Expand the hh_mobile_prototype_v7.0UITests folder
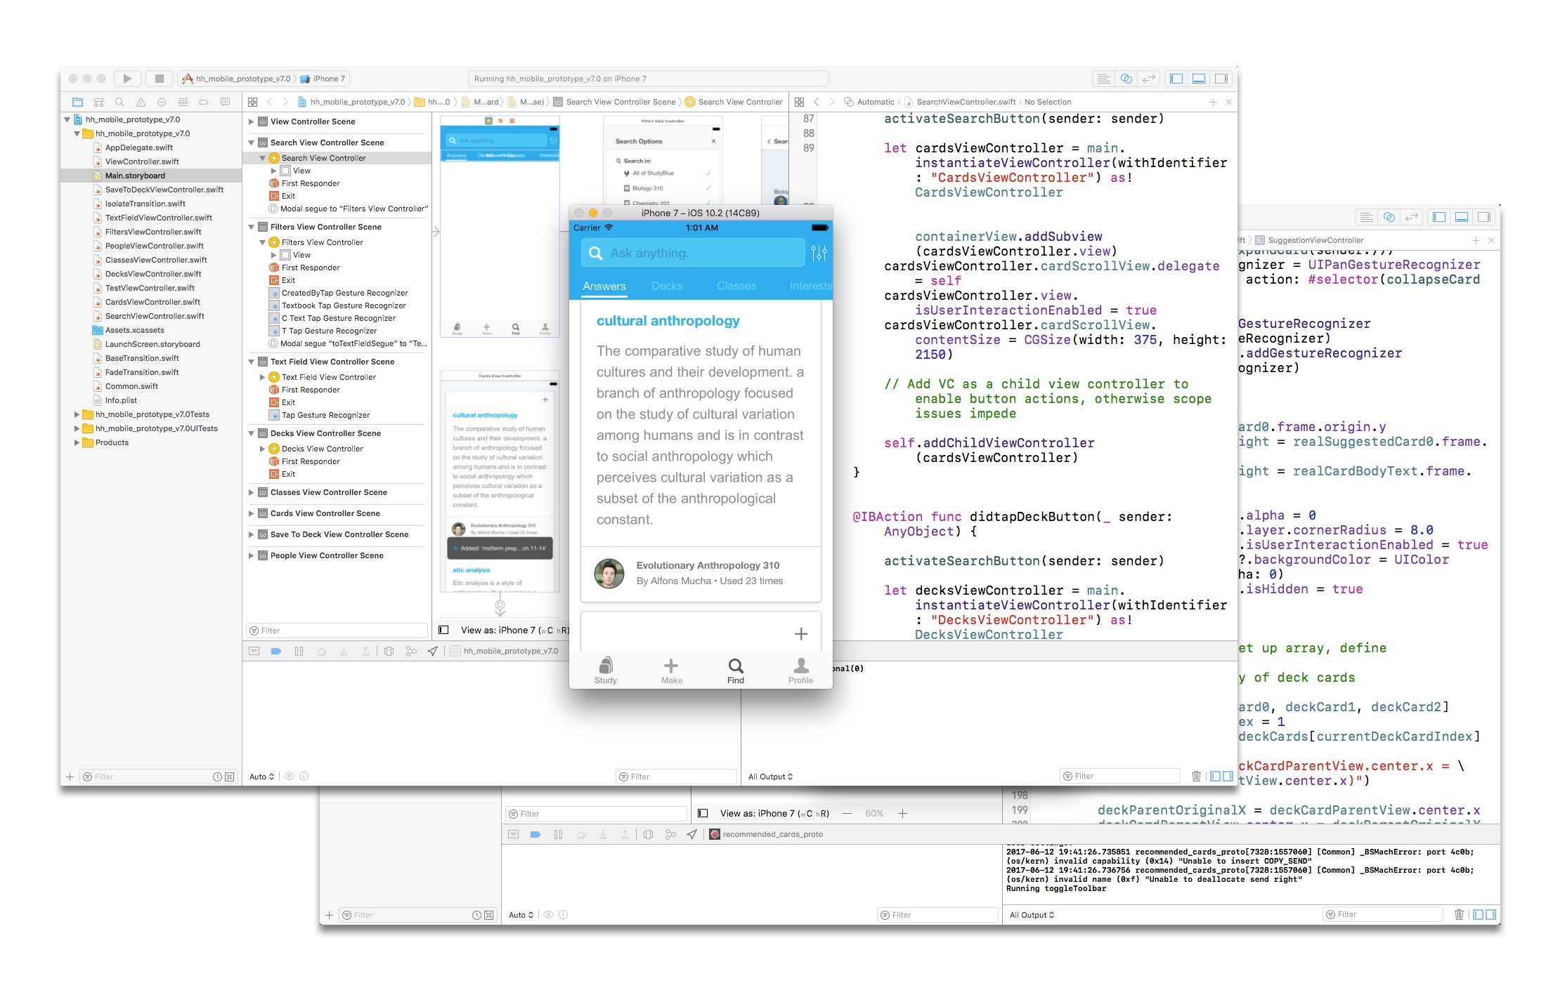The image size is (1546, 983). 77,428
